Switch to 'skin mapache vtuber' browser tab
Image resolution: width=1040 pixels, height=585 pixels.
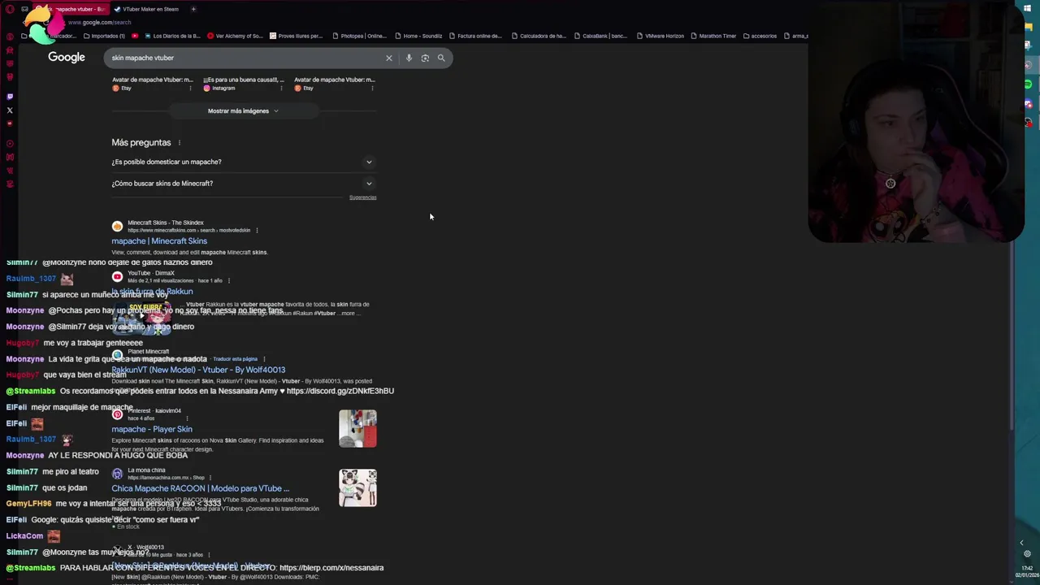point(71,9)
